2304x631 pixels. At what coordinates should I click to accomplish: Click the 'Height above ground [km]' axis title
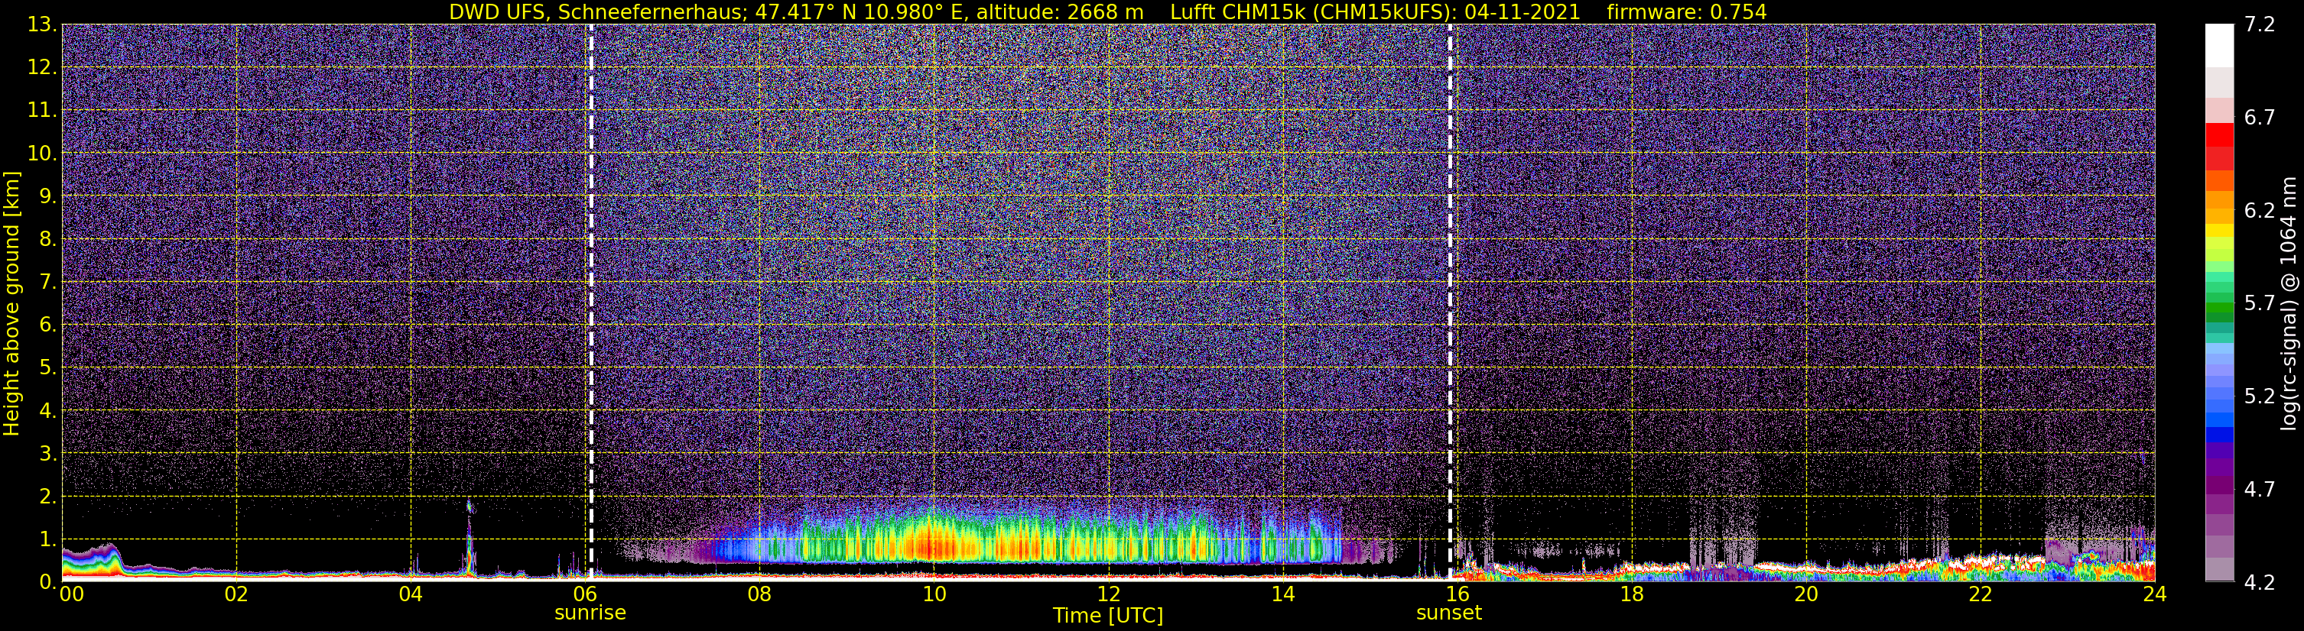[x=11, y=303]
